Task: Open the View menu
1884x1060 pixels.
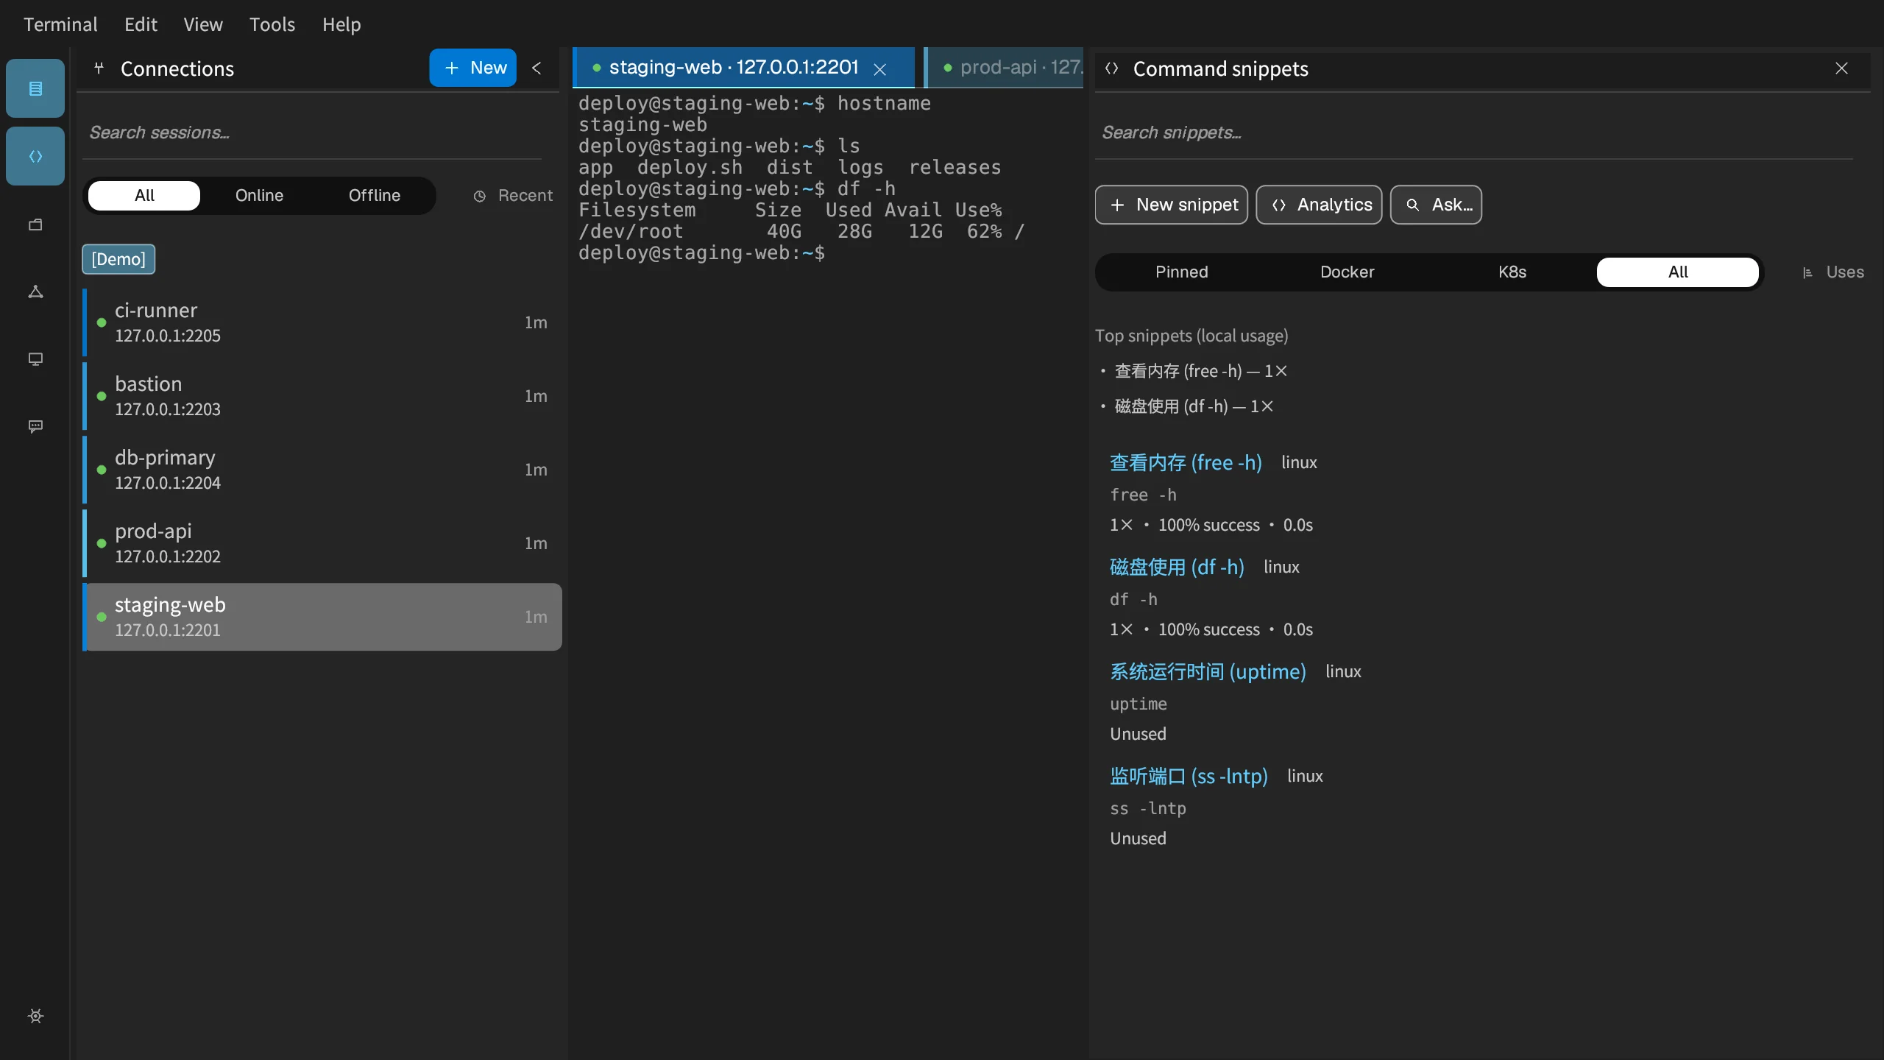Action: pos(203,24)
